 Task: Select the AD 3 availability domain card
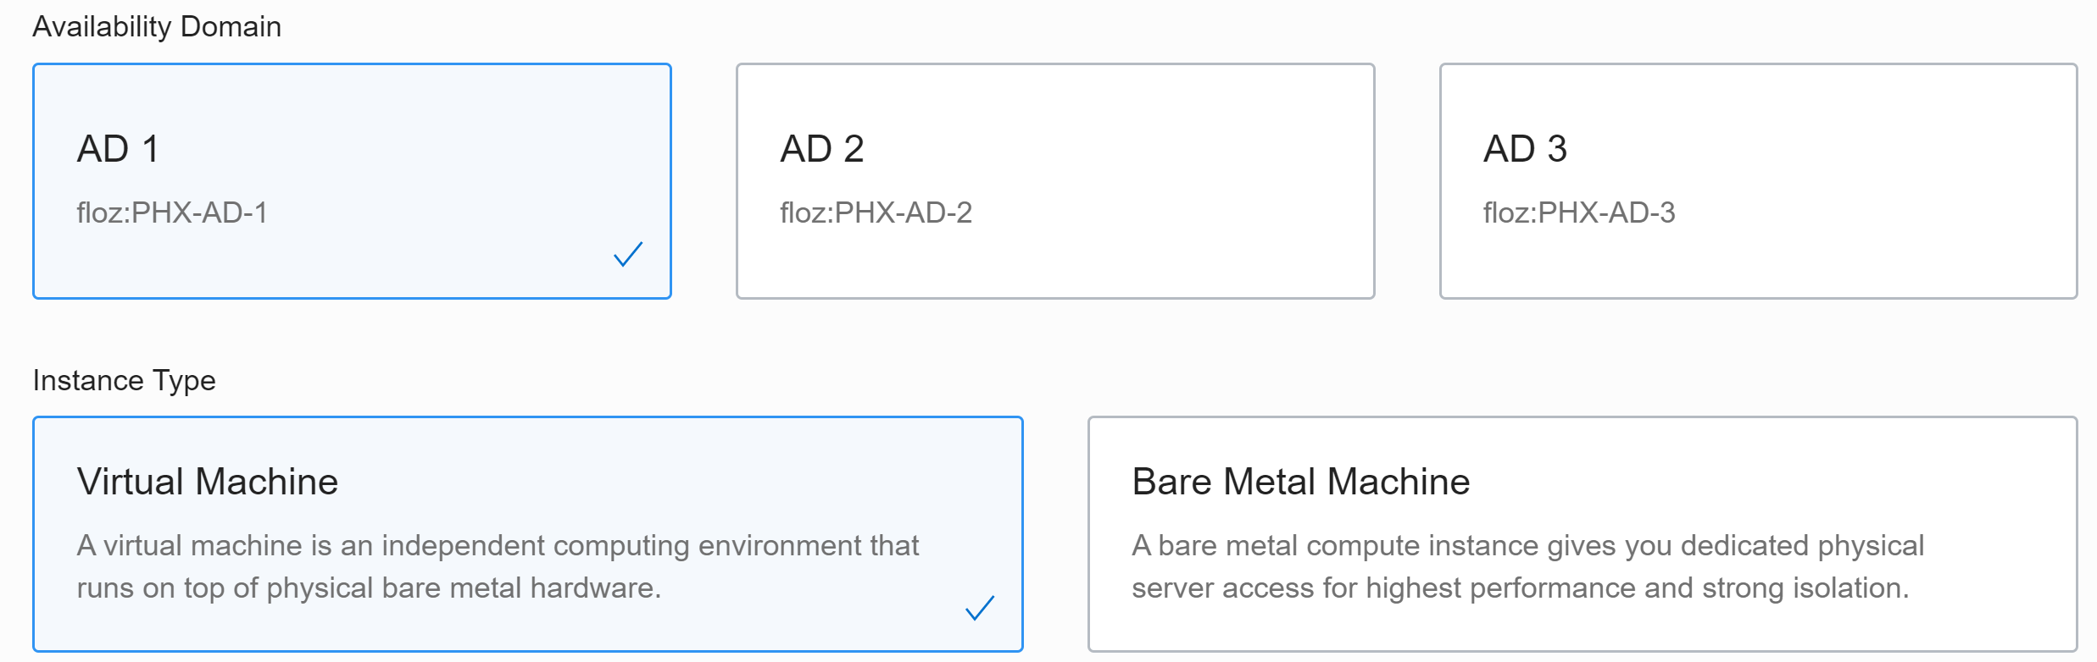tap(1758, 180)
